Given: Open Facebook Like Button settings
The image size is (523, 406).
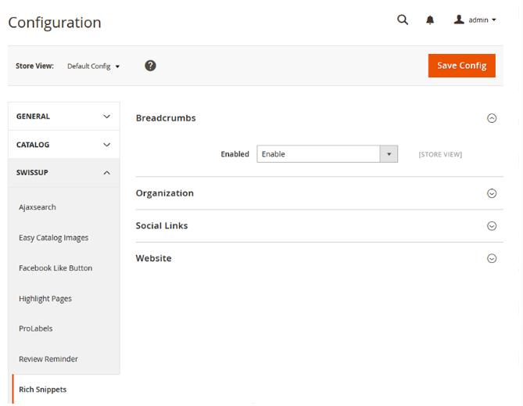Looking at the screenshot, I should (56, 268).
